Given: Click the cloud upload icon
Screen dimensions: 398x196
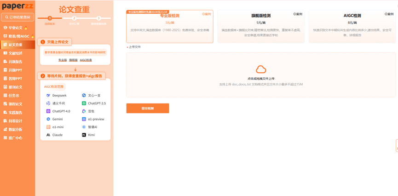Looking at the screenshot, I should pos(261,69).
